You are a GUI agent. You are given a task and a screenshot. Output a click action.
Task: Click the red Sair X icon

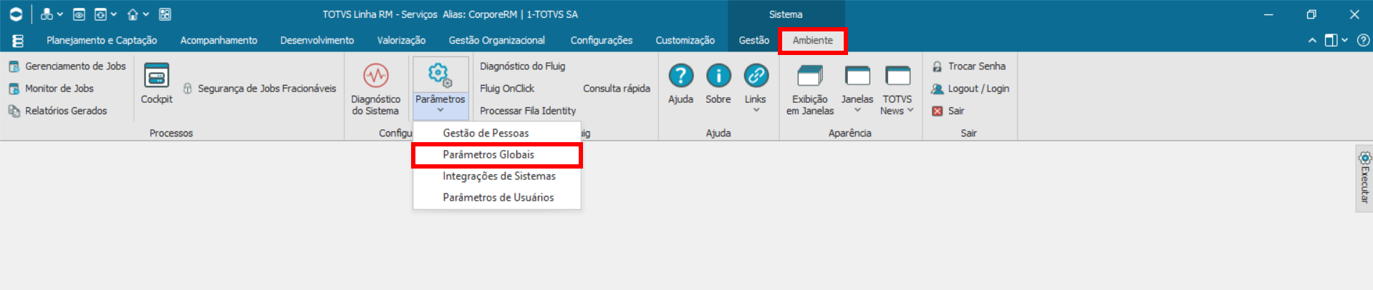[x=937, y=111]
